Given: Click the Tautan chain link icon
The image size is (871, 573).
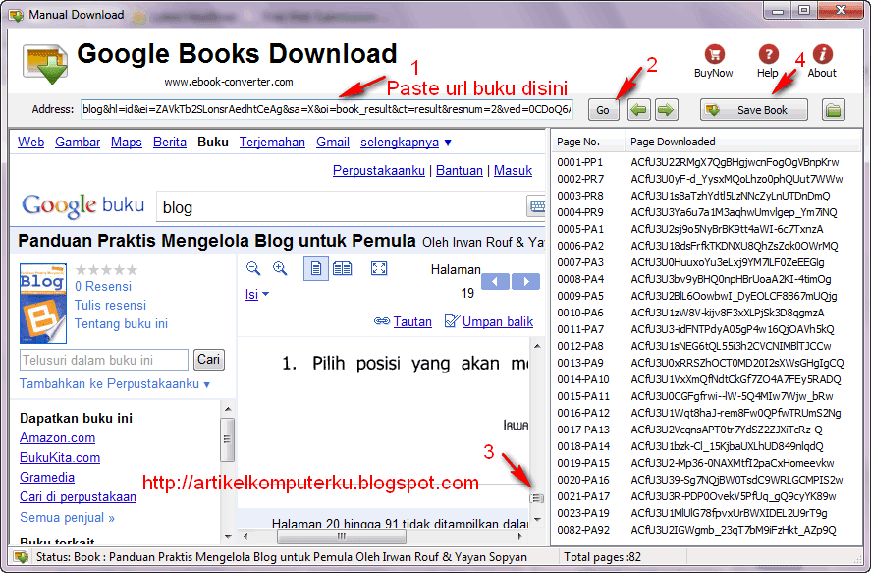Looking at the screenshot, I should (x=382, y=321).
